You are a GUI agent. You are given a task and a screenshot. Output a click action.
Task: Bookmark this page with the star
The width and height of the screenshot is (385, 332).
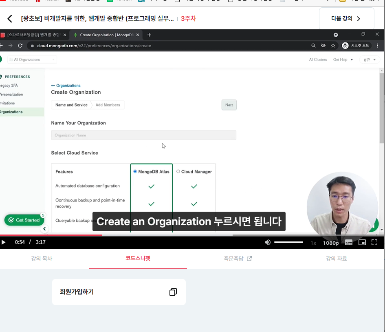point(333,46)
